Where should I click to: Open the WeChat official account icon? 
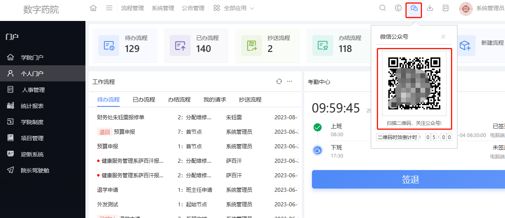(414, 8)
